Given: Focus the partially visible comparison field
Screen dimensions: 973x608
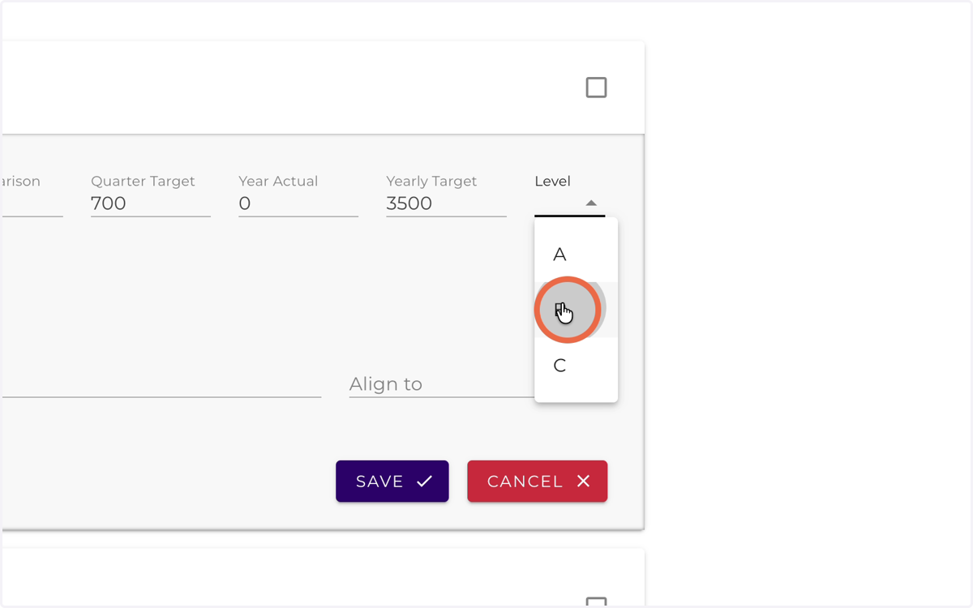Looking at the screenshot, I should (x=32, y=203).
